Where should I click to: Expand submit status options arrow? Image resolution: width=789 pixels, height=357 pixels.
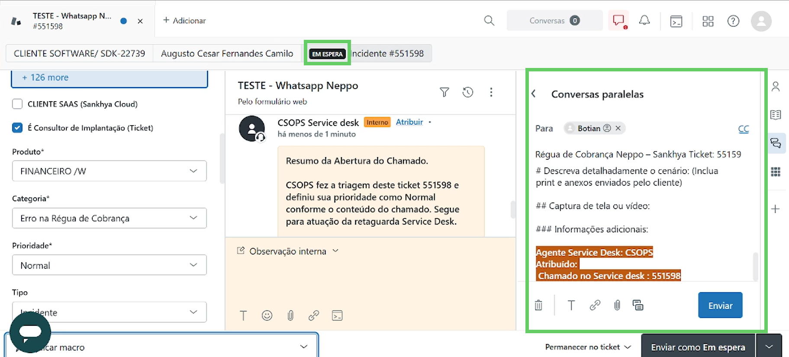click(769, 347)
